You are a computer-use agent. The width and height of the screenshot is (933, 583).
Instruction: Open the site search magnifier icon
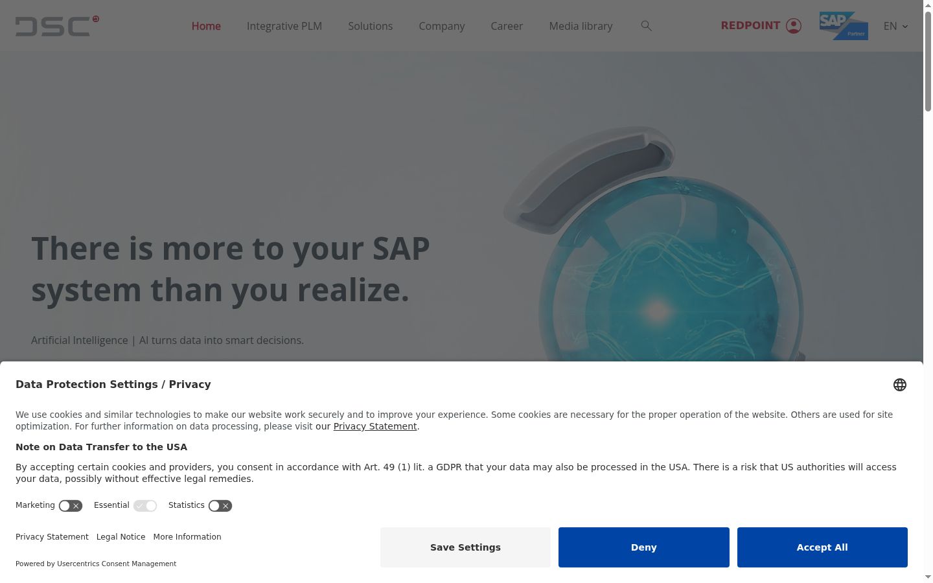646,26
